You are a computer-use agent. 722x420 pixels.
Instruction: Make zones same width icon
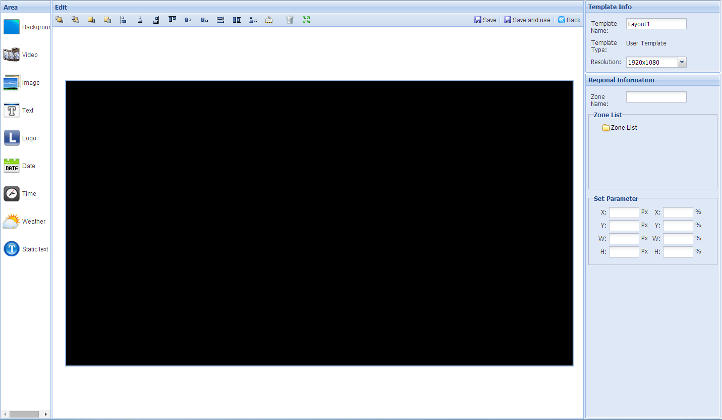(x=220, y=20)
